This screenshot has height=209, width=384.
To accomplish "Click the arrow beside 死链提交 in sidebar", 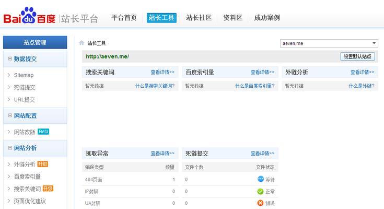I will (9, 87).
